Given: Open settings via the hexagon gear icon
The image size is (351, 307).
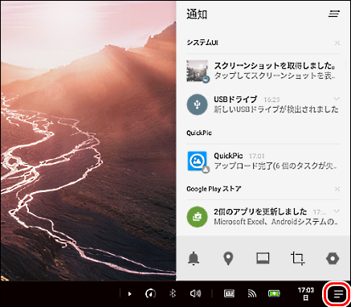Looking at the screenshot, I should (x=333, y=259).
